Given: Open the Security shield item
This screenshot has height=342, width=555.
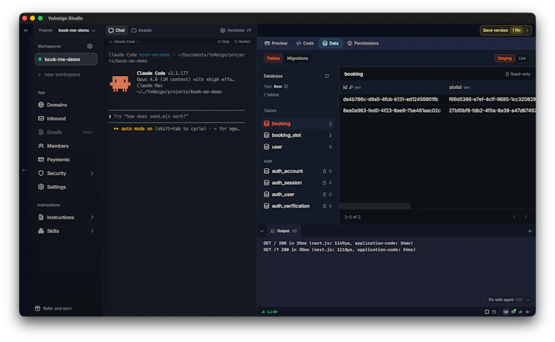Looking at the screenshot, I should click(53, 173).
